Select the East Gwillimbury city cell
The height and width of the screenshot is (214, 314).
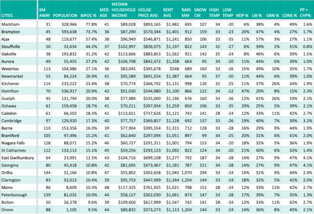tap(18, 158)
